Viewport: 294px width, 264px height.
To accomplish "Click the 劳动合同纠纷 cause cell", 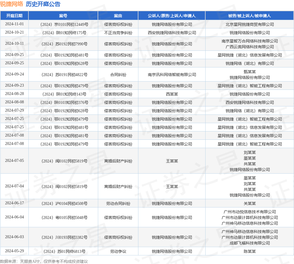I will coord(118,203).
